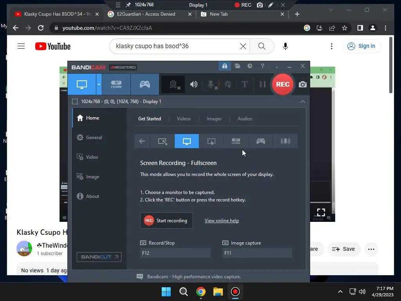Click YouTube search magnifier button

pyautogui.click(x=262, y=46)
